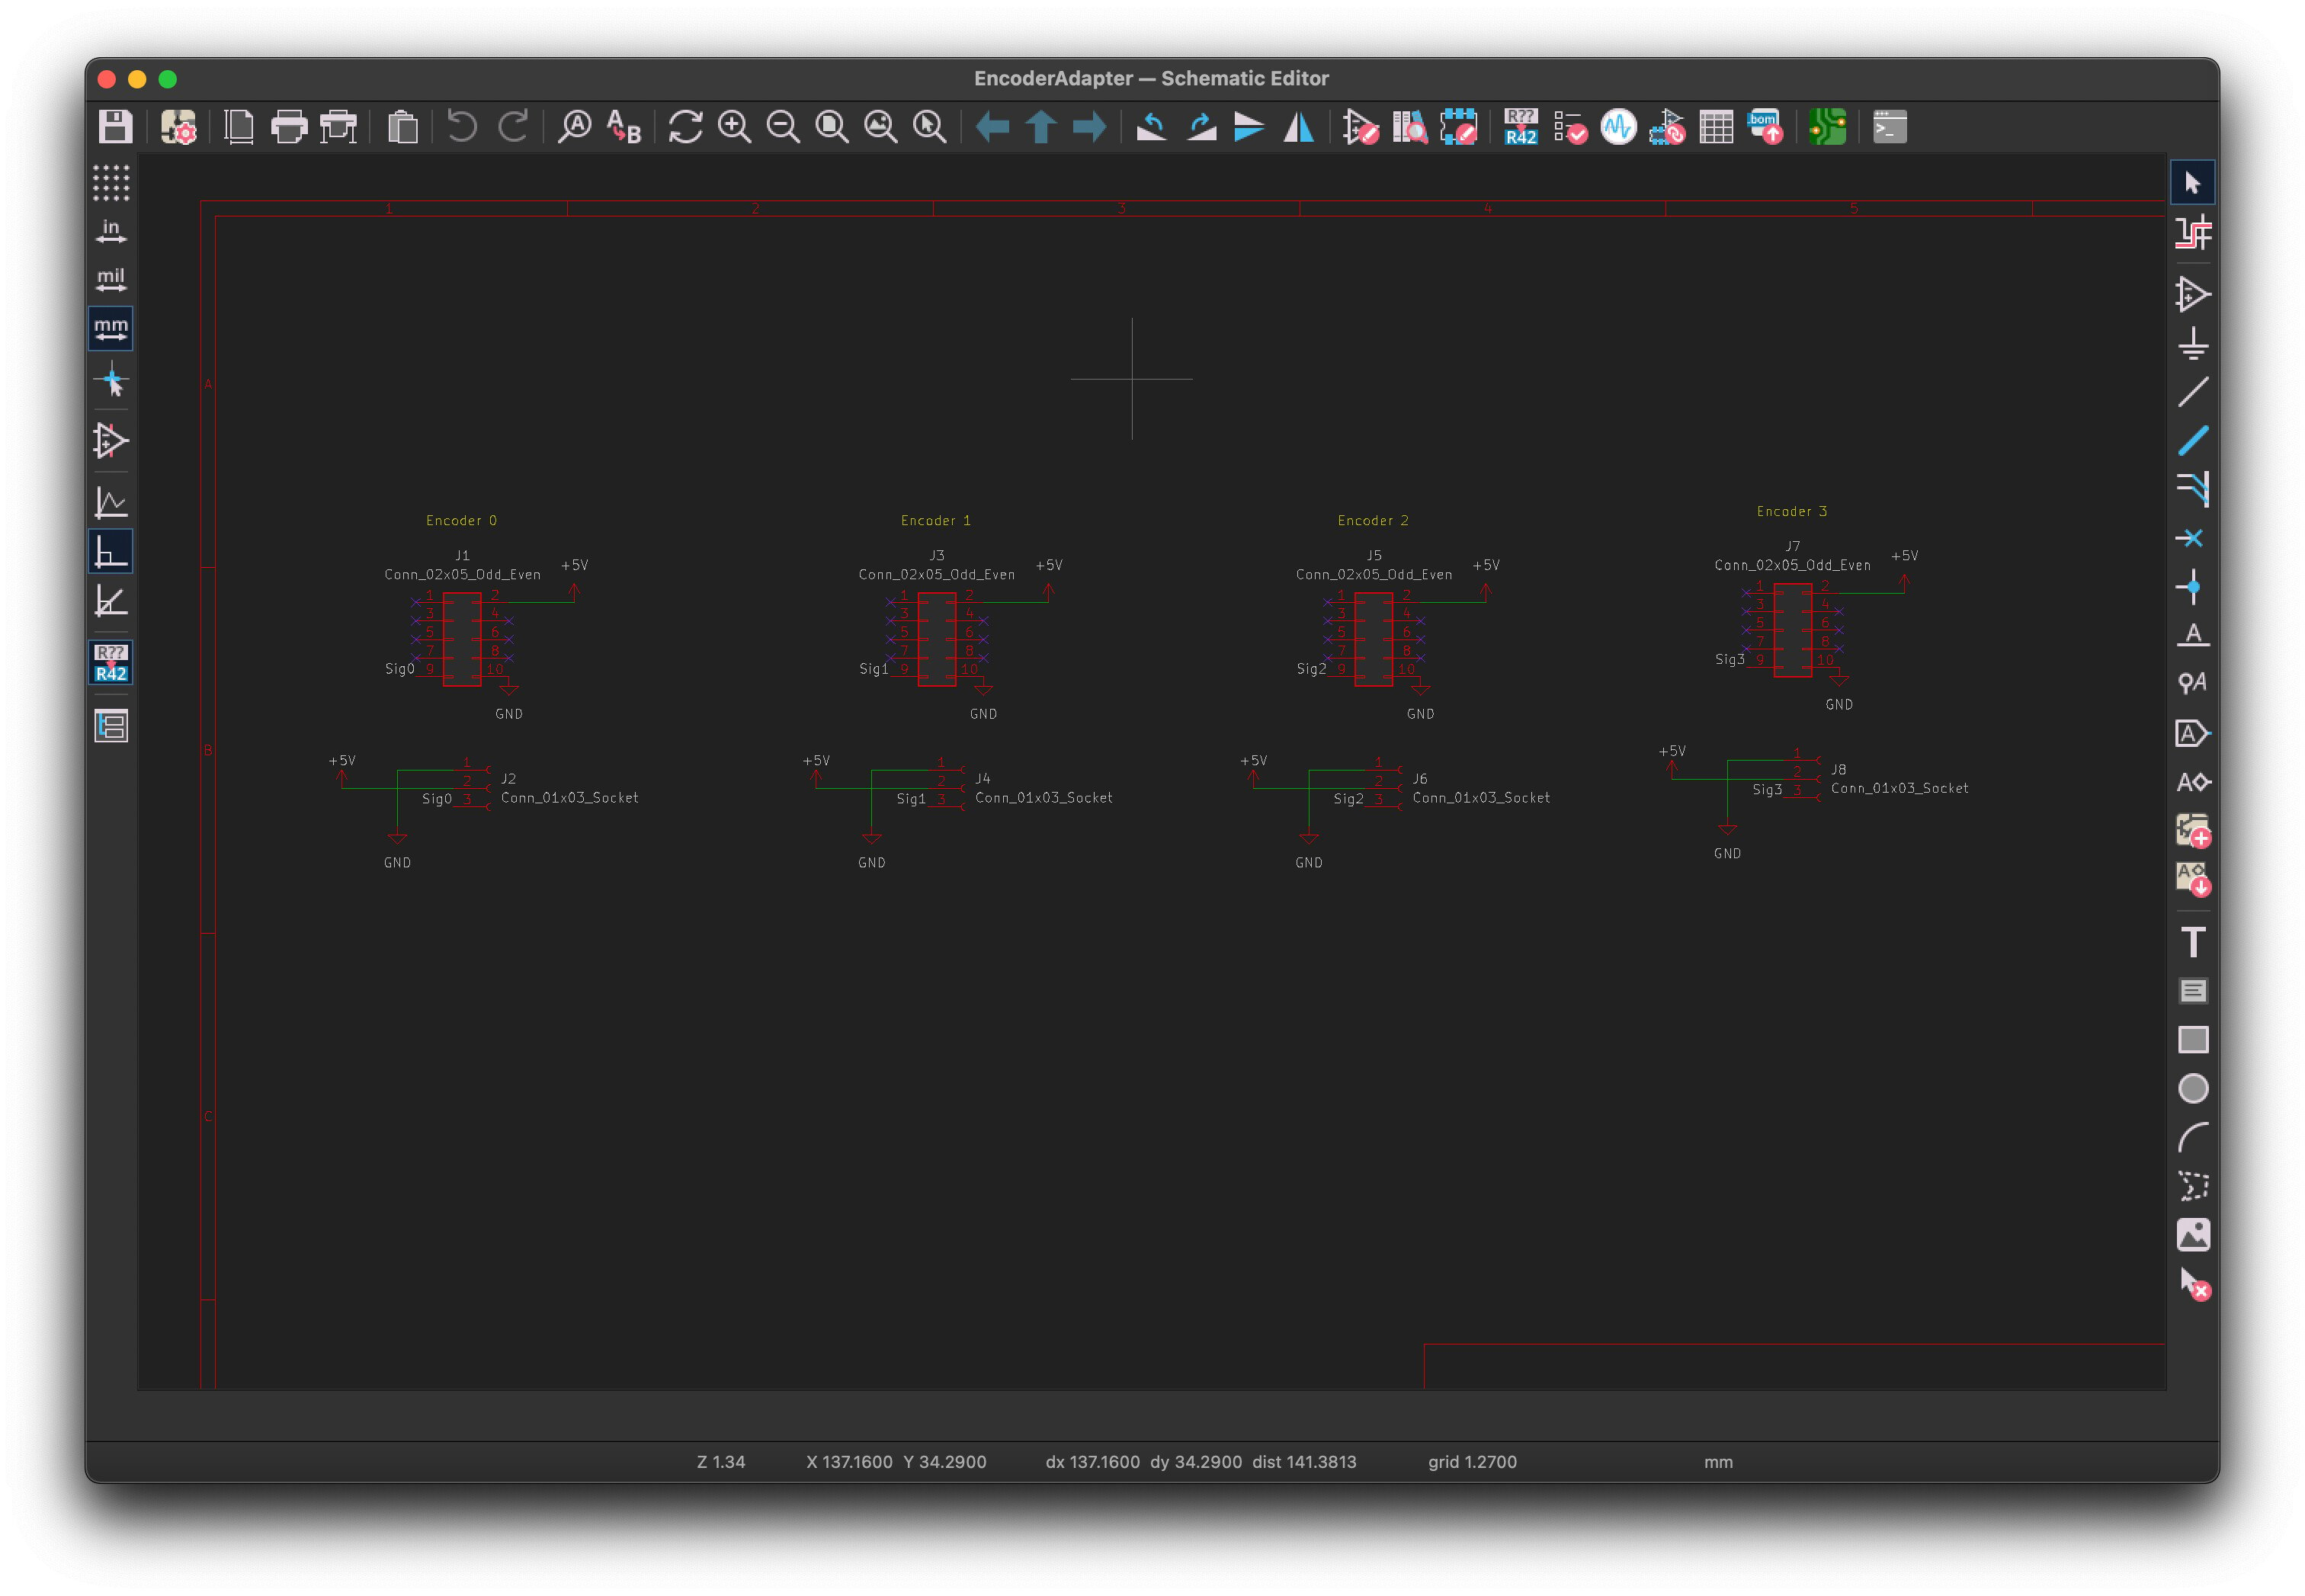This screenshot has height=1596, width=2305.
Task: Add a symbol from right toolbar
Action: click(x=2193, y=294)
